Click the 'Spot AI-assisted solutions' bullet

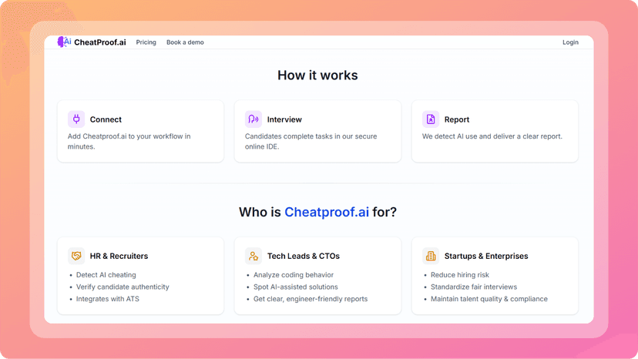coord(296,287)
